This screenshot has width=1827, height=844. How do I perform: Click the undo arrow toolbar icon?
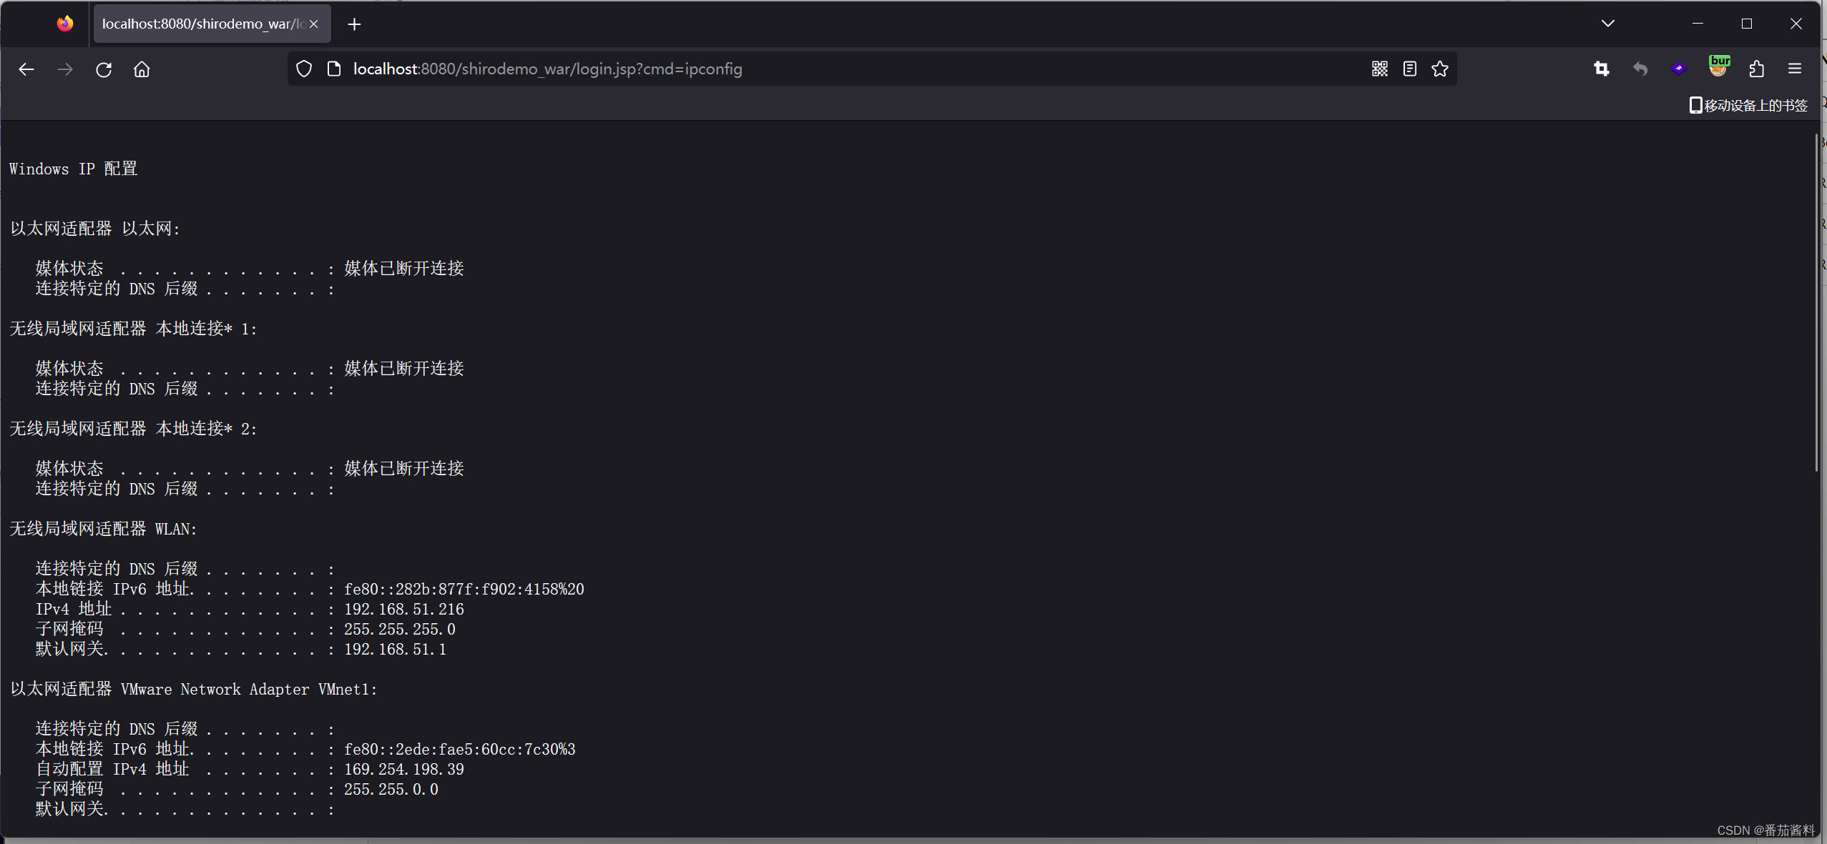click(x=1640, y=69)
